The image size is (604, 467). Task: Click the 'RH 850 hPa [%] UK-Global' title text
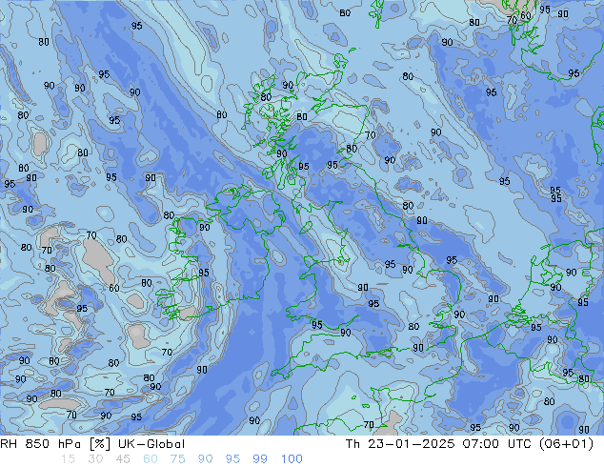pos(92,444)
